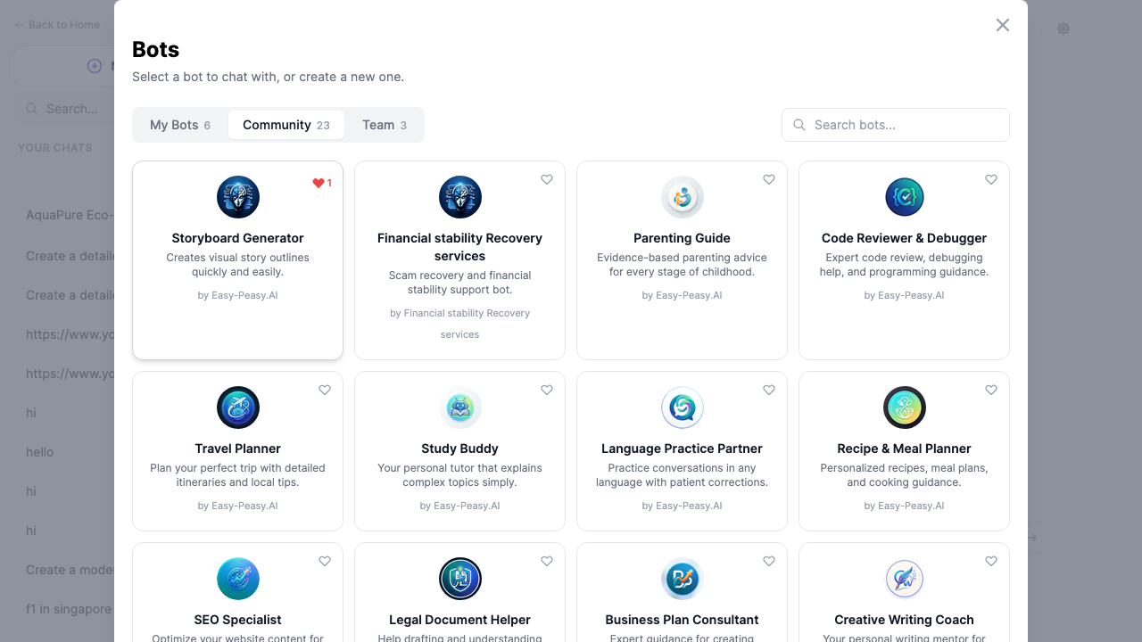Favorite the Recipe & Meal Planner bot
This screenshot has width=1142, height=642.
[990, 390]
